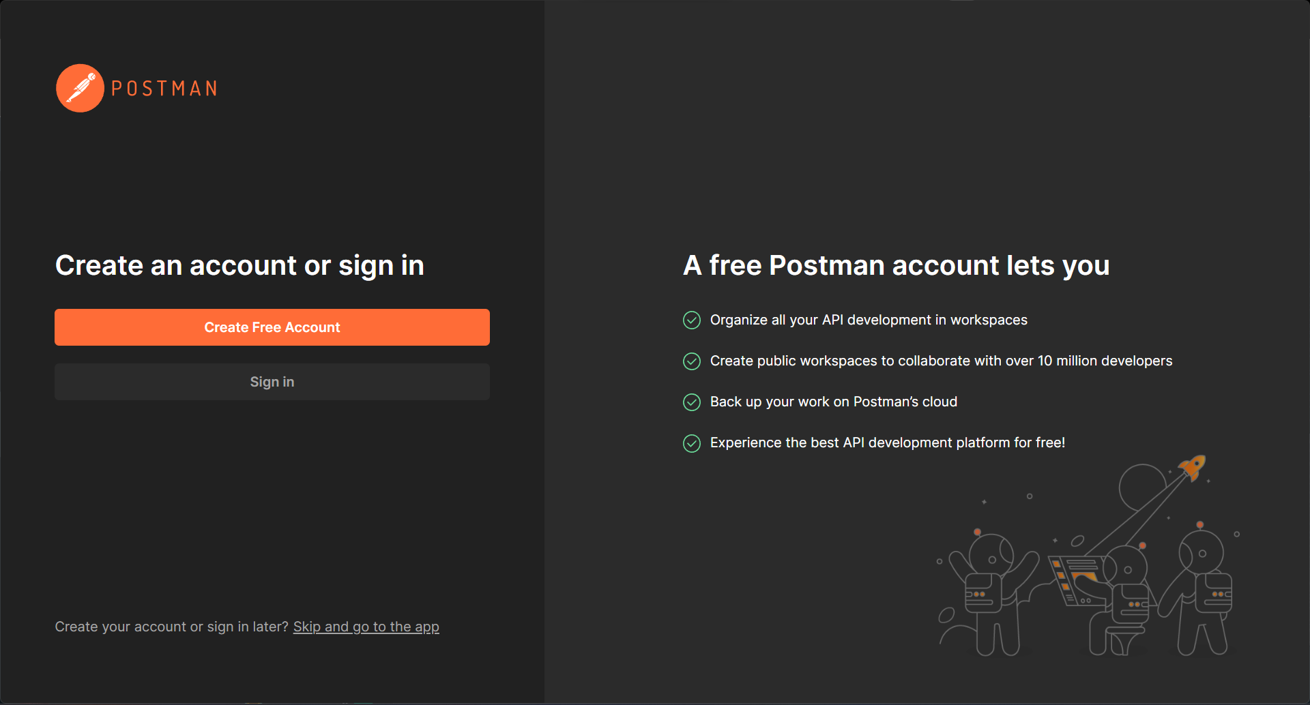Click the planet circle behind the rocket trail
This screenshot has height=705, width=1310.
point(1143,487)
